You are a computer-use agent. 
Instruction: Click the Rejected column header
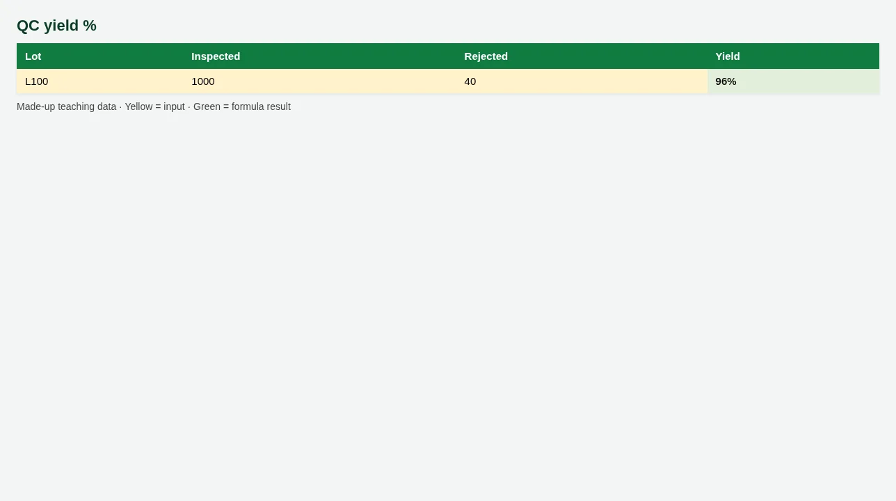click(x=582, y=56)
